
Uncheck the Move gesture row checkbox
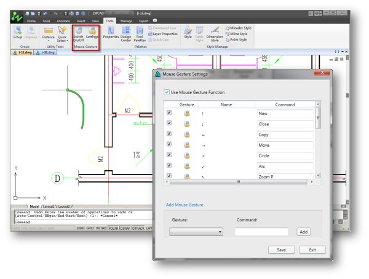coord(169,144)
